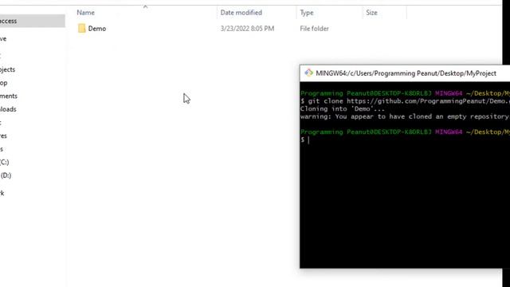This screenshot has width=510, height=287.
Task: Open Pictures in the navigation pane
Action: point(3,136)
